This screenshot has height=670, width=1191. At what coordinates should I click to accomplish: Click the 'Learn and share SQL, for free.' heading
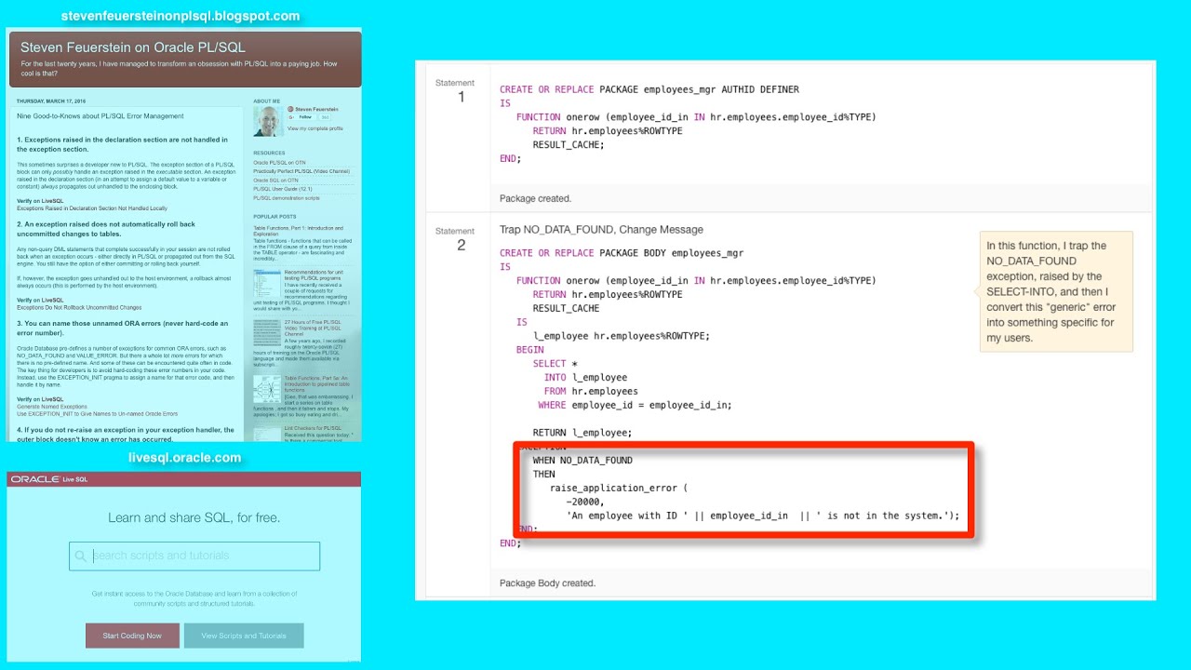(x=194, y=517)
